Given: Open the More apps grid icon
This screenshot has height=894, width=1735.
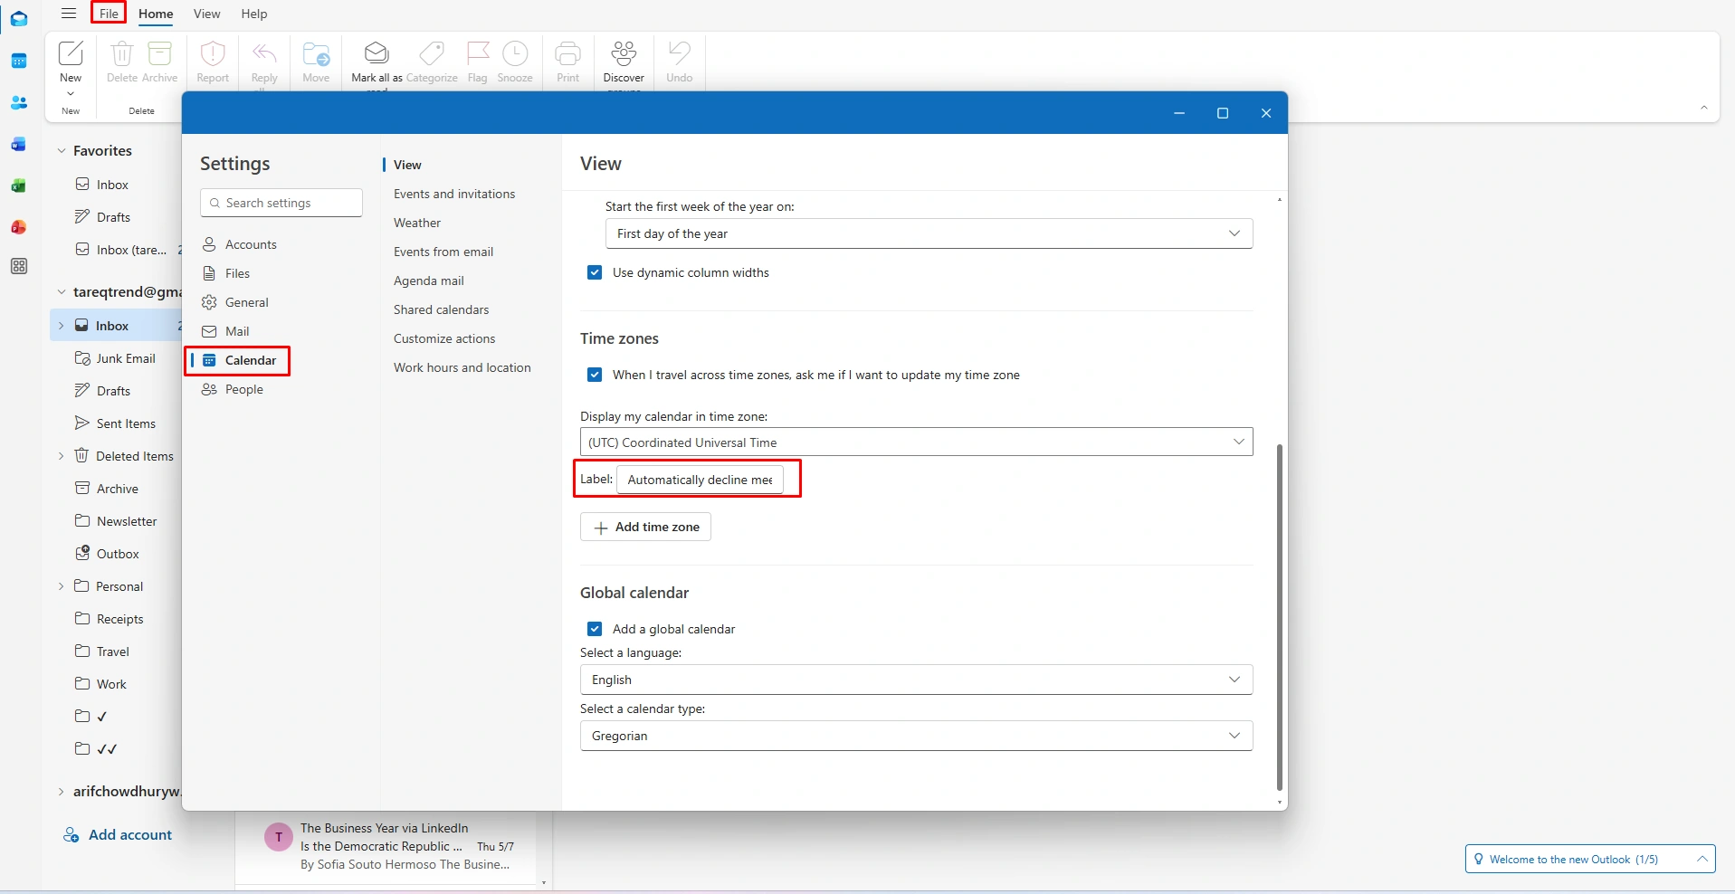Looking at the screenshot, I should coord(19,267).
